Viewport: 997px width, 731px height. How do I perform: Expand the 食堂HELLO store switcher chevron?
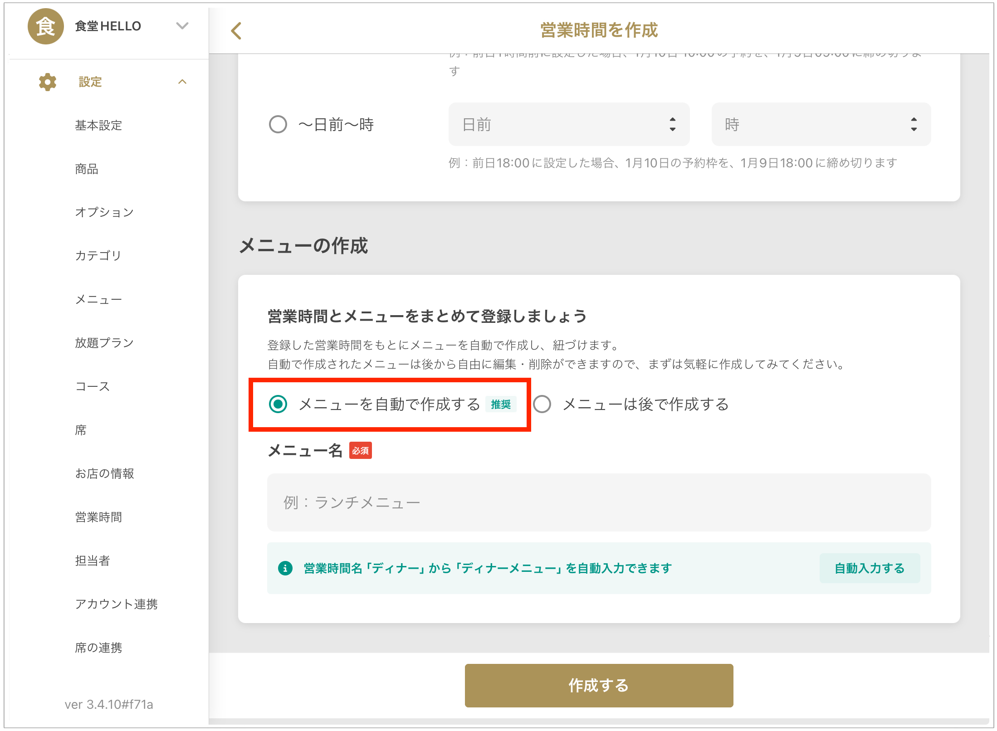pyautogui.click(x=182, y=26)
